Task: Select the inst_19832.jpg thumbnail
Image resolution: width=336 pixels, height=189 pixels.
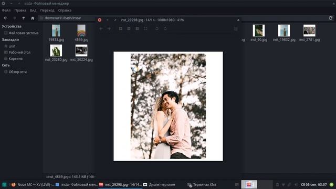Action: (x=284, y=30)
